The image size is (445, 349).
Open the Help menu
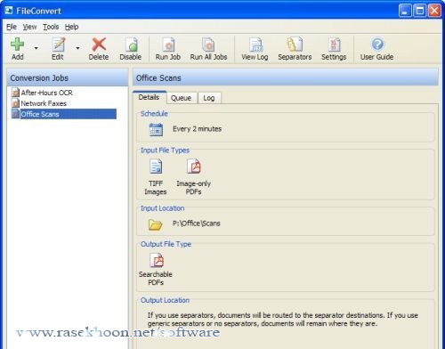click(x=71, y=27)
